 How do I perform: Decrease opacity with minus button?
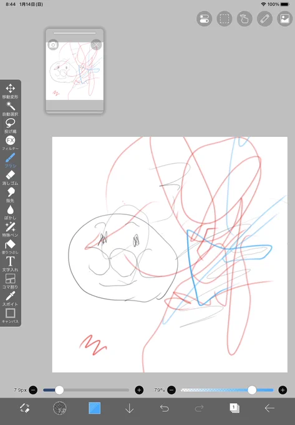pos(172,390)
